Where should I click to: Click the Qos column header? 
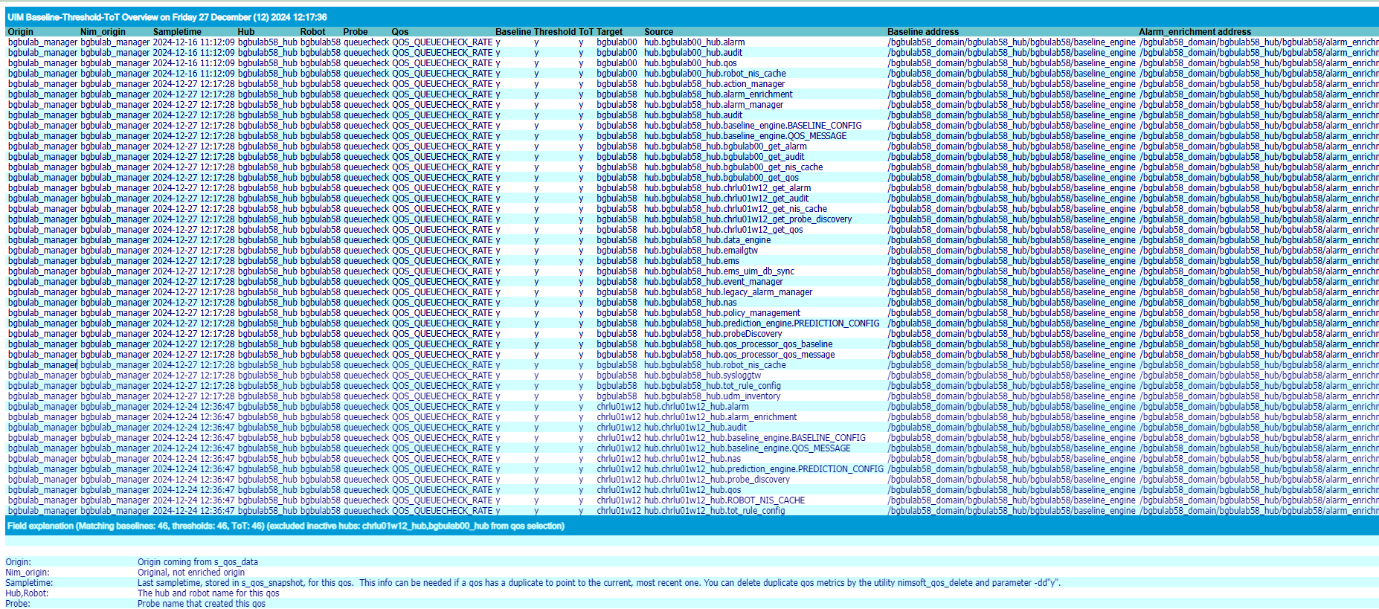coord(400,32)
